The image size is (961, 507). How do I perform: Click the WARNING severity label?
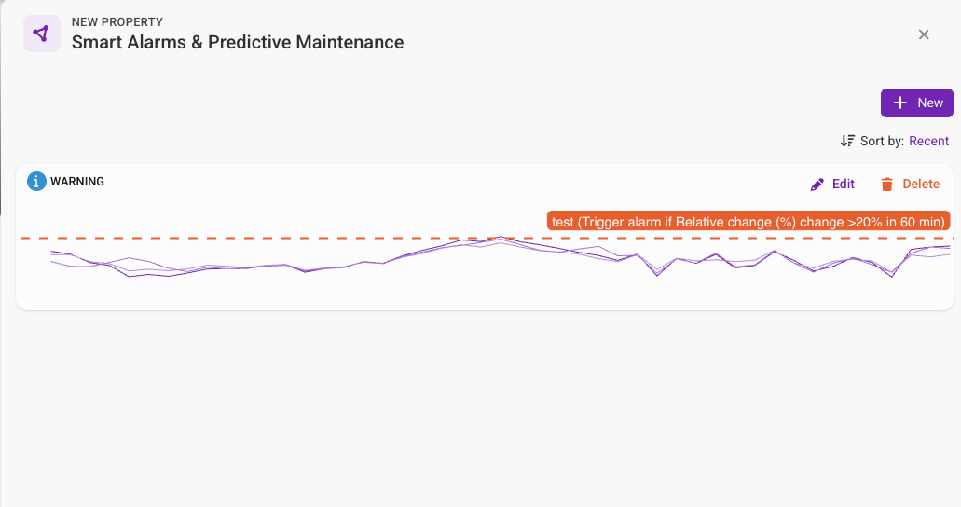coord(77,182)
